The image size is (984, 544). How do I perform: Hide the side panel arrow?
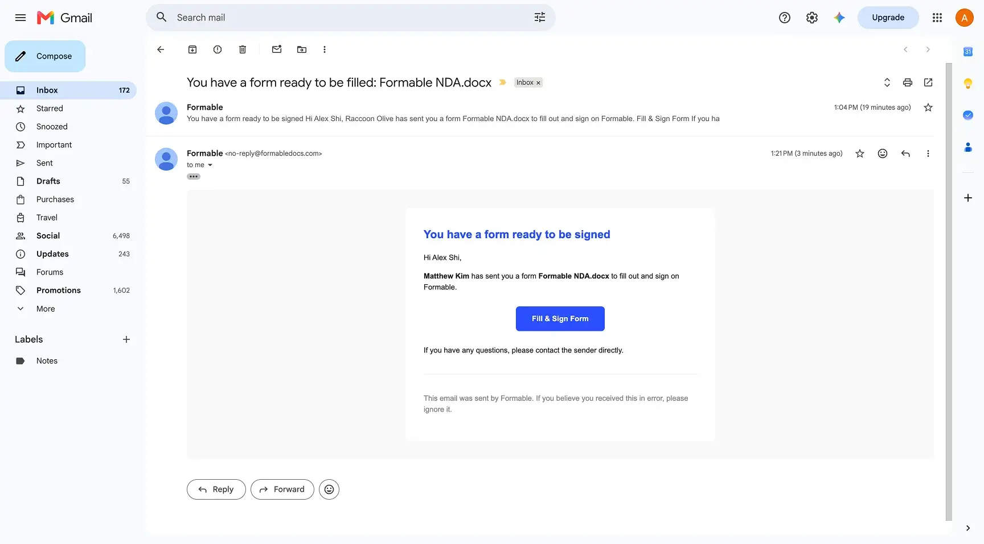tap(968, 528)
